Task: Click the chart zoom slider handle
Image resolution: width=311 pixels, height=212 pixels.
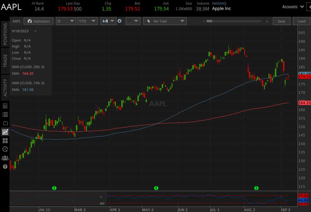Action: pyautogui.click(x=209, y=21)
